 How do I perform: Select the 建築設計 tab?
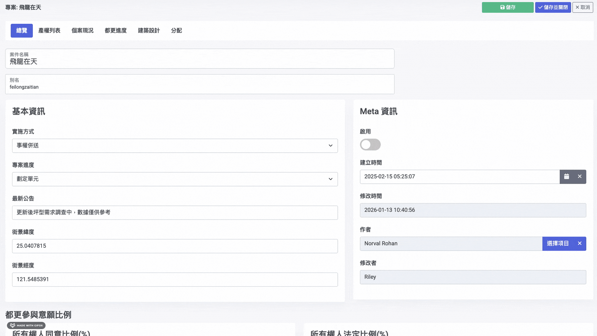click(149, 31)
